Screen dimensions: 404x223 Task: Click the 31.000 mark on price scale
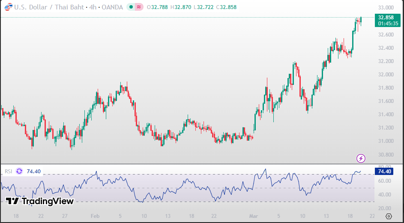point(386,141)
